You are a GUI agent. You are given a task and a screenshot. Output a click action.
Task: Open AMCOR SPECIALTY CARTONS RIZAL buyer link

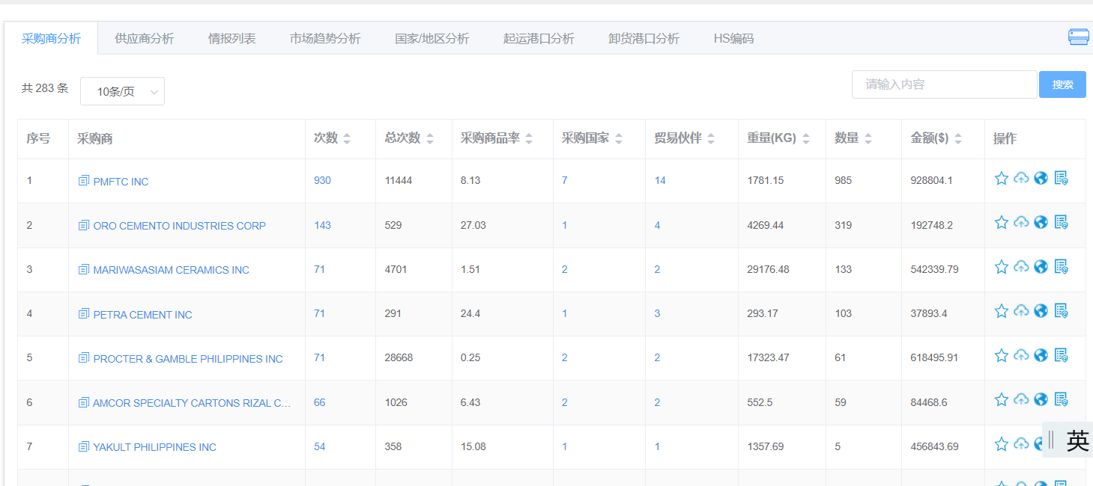[192, 403]
